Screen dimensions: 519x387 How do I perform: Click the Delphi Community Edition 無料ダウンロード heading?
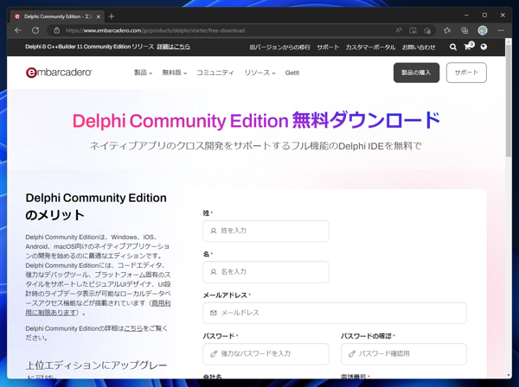tap(256, 120)
